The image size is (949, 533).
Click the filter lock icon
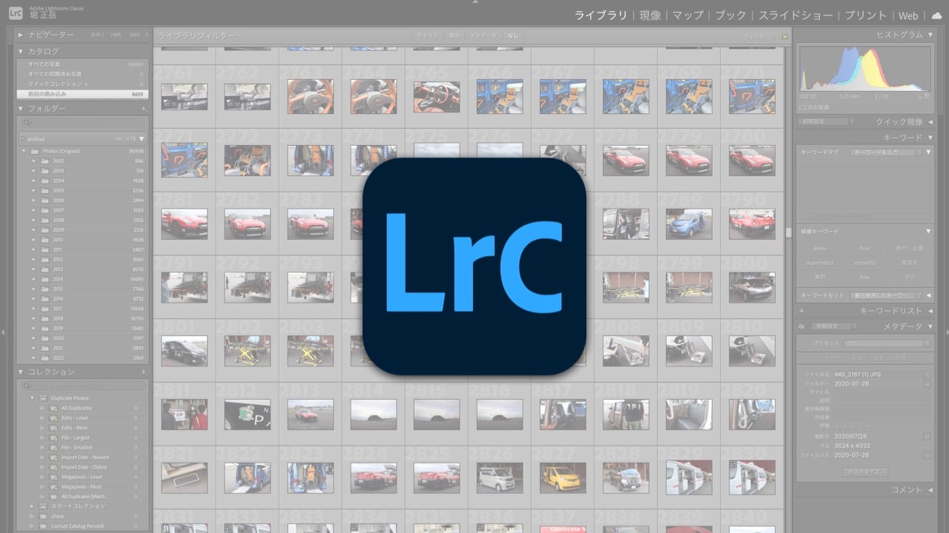coord(784,36)
